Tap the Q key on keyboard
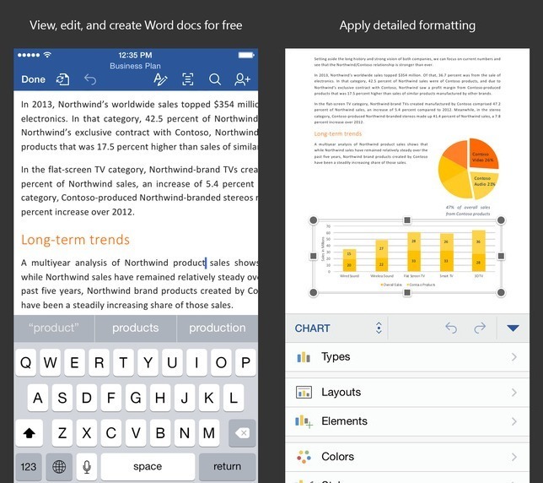Screen dimensions: 543x483 pos(25,363)
